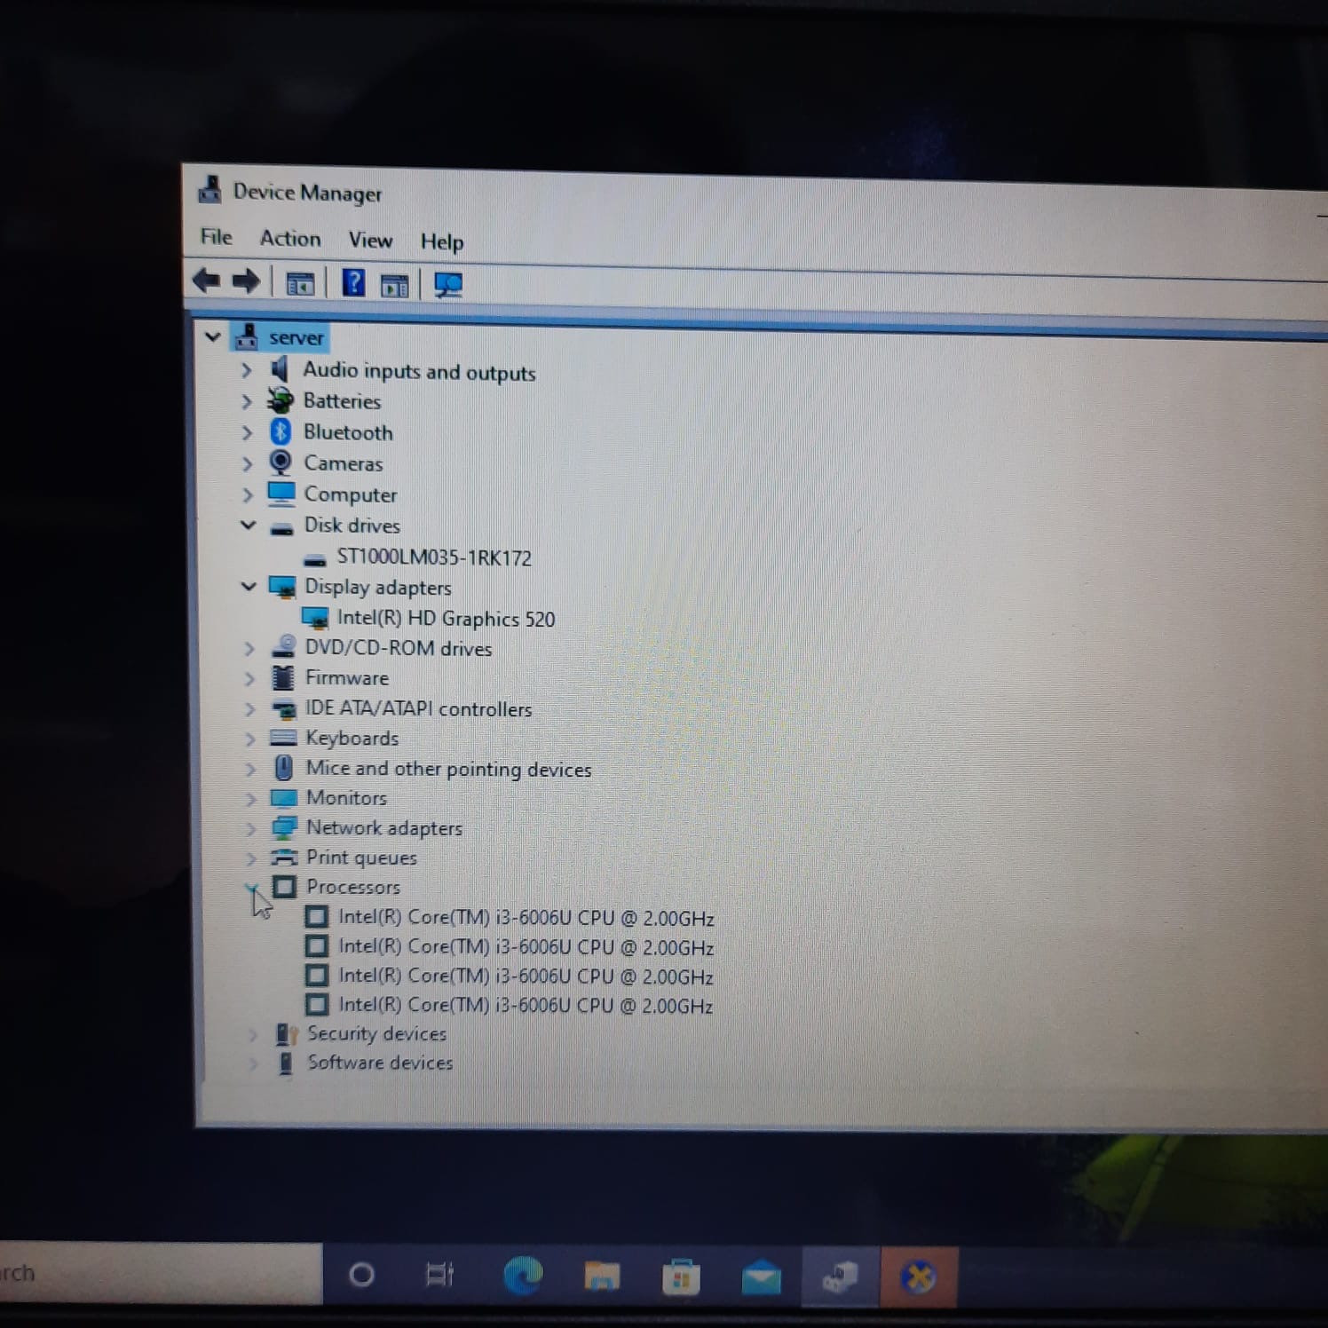The width and height of the screenshot is (1328, 1328).
Task: Open File Explorer from the taskbar
Action: point(602,1277)
